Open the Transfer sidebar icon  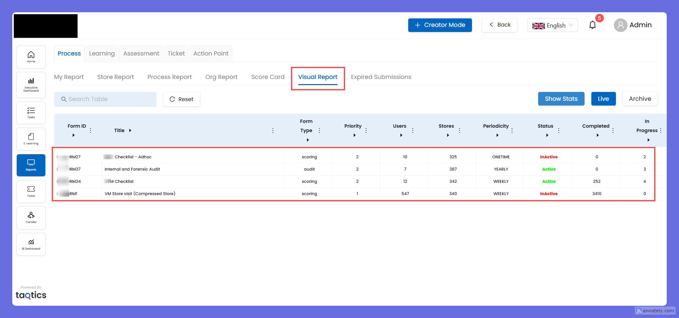pyautogui.click(x=31, y=218)
